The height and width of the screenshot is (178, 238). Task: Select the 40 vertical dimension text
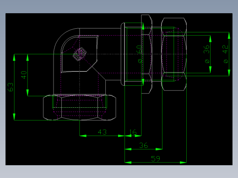24,75
